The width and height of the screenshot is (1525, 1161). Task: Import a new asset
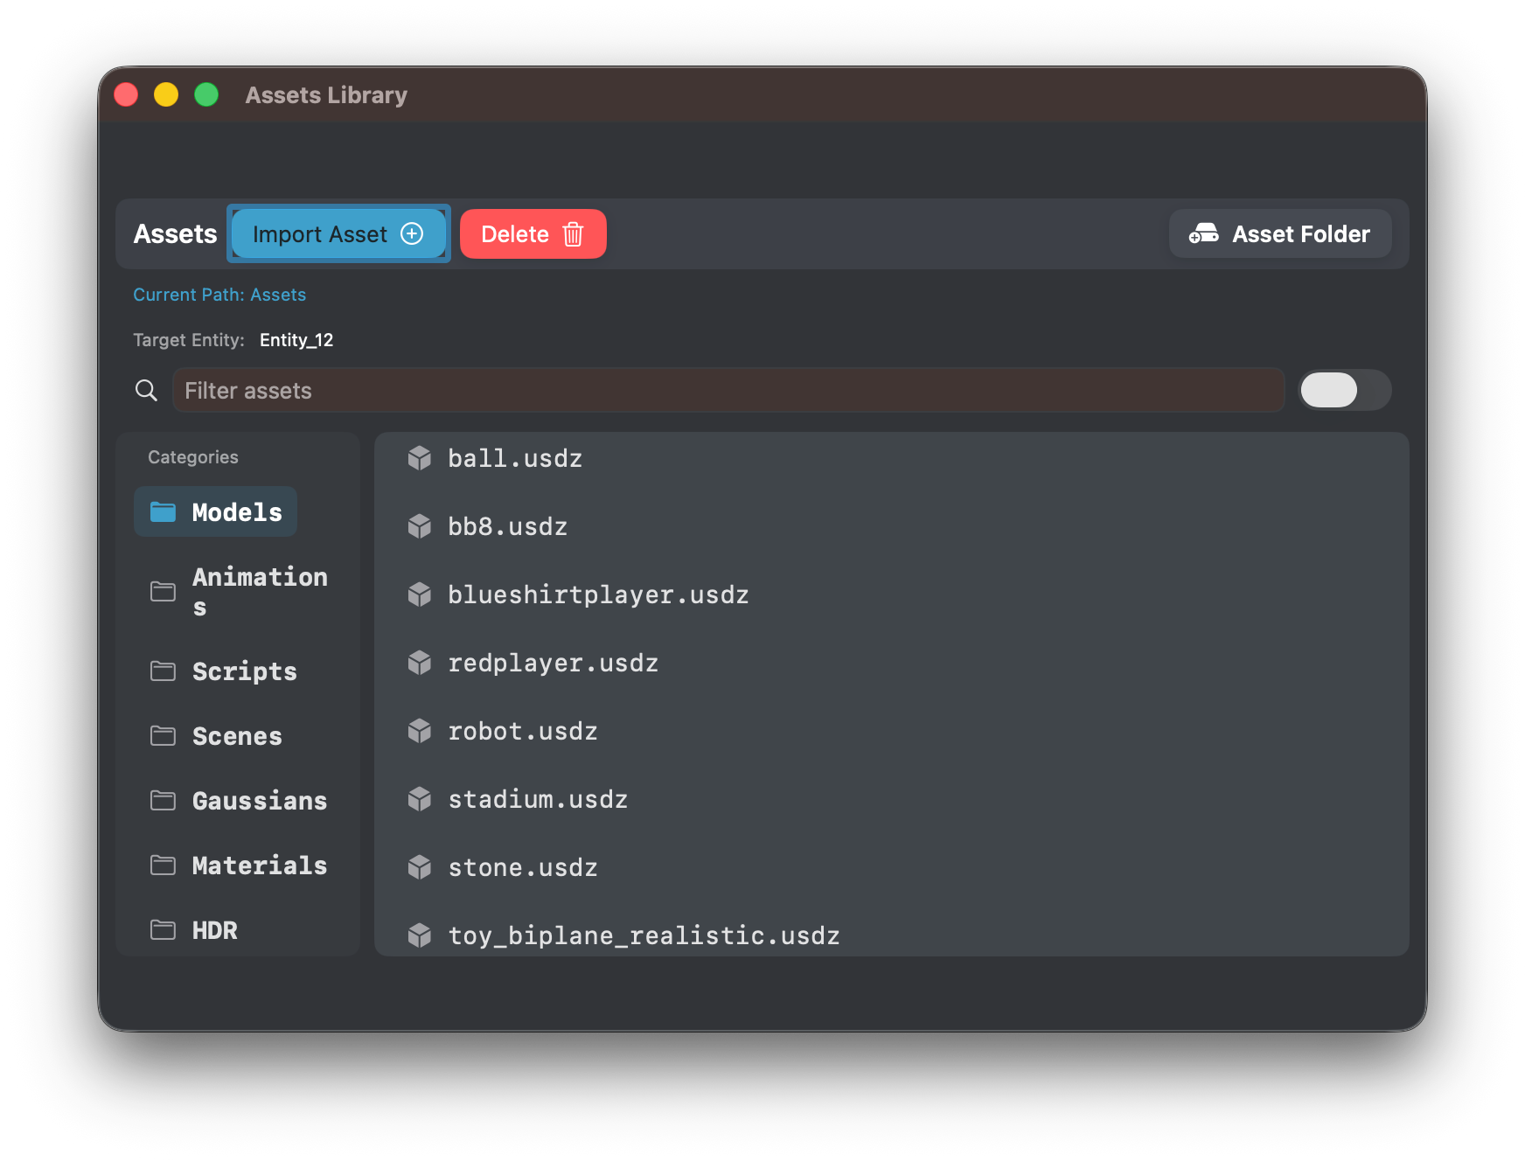click(338, 233)
